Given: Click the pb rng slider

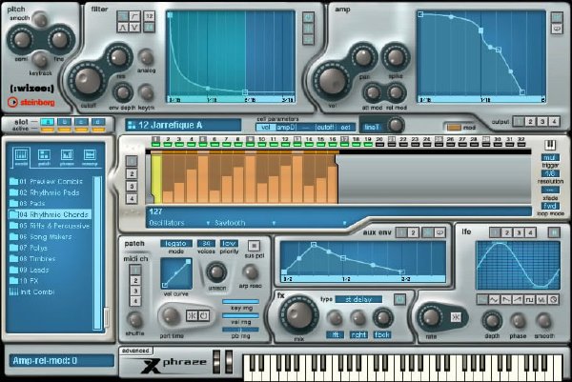Looking at the screenshot, I should coord(241,330).
